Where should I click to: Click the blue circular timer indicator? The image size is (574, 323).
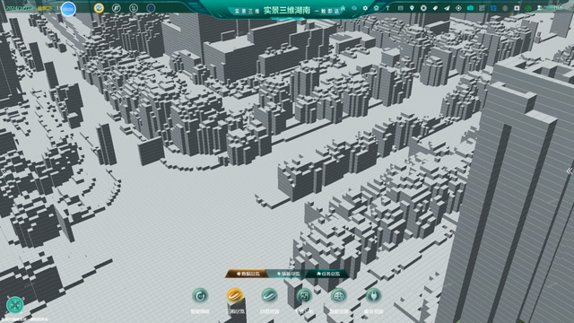click(x=68, y=9)
